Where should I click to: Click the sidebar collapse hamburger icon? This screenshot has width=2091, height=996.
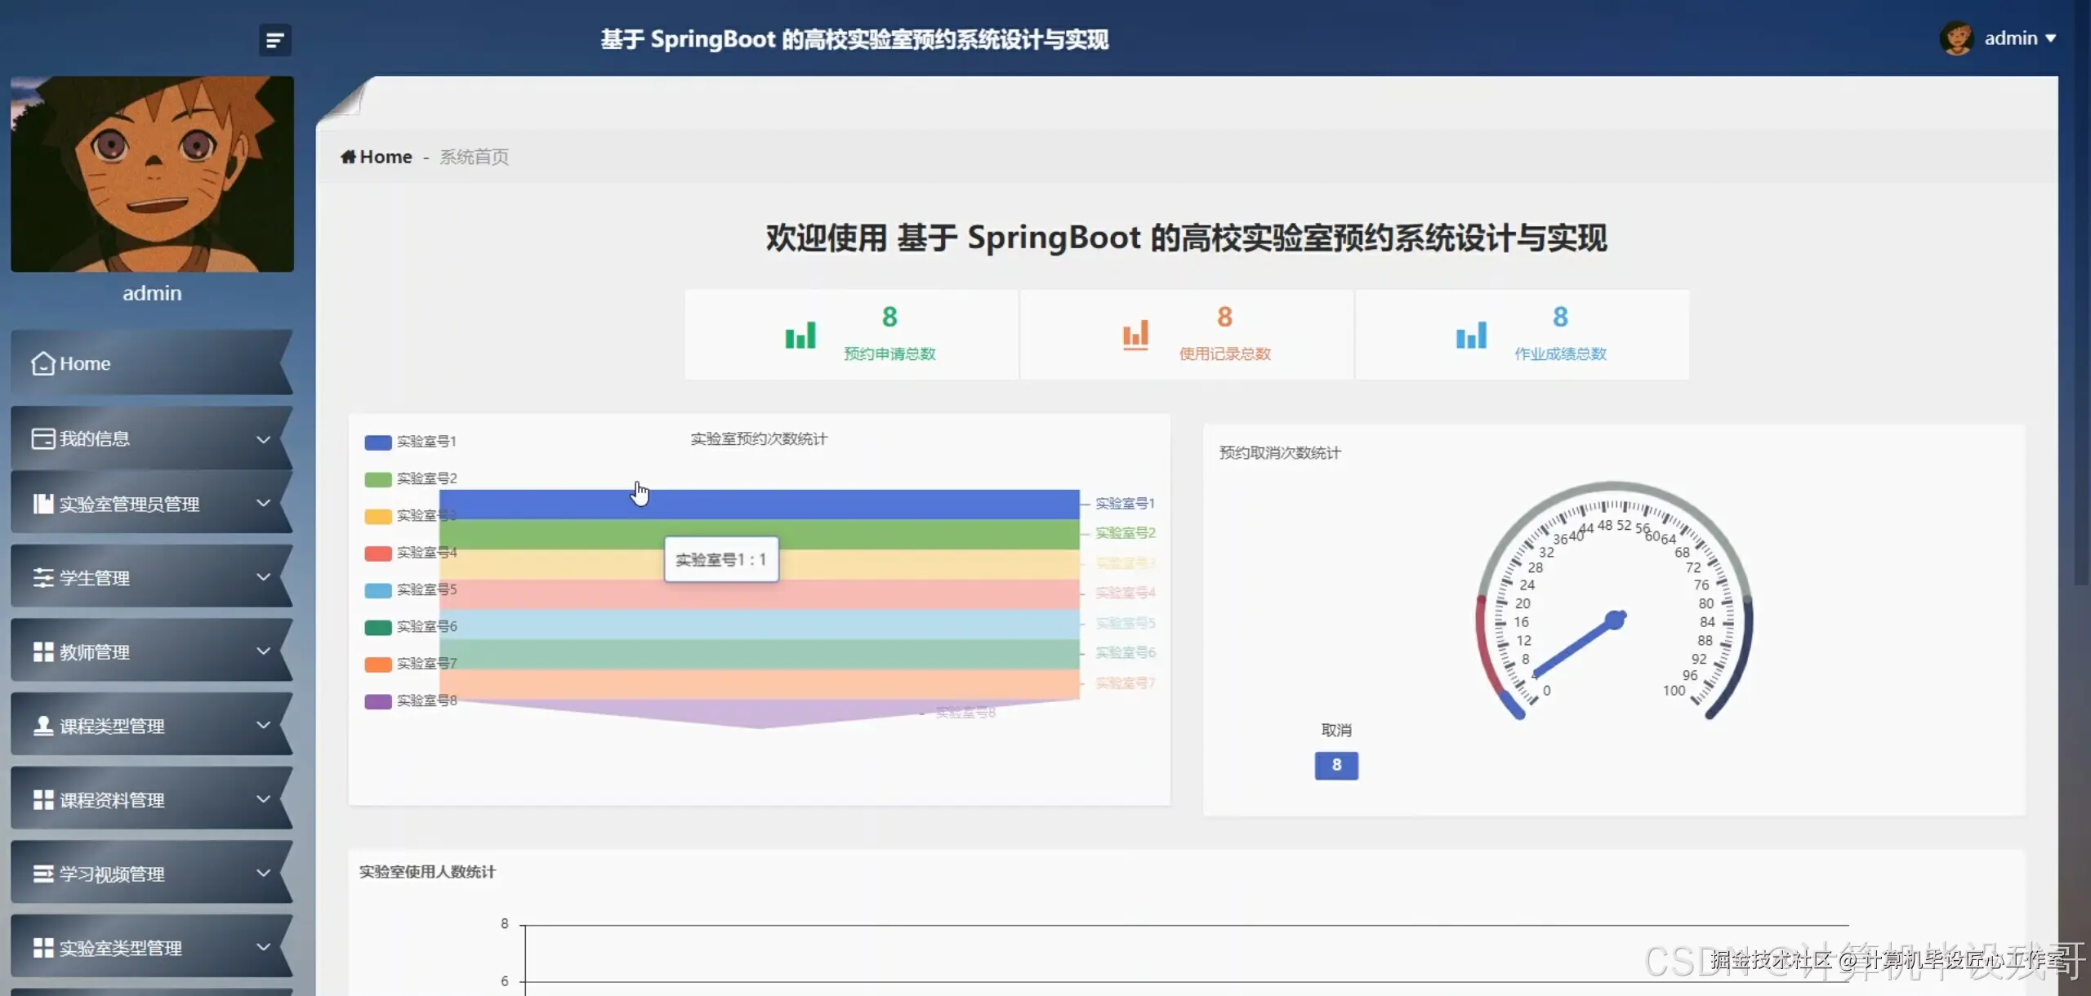pyautogui.click(x=274, y=39)
